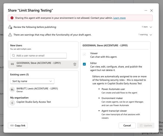Open the Learn more link

coord(119,18)
